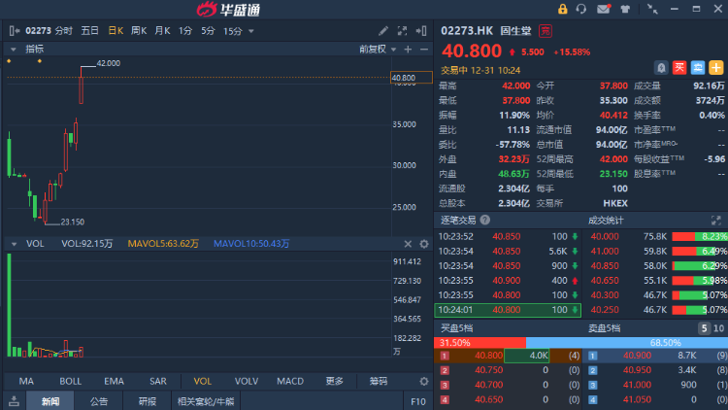Open customer service via the headset icon
Image resolution: width=728 pixels, height=410 pixels.
click(580, 9)
